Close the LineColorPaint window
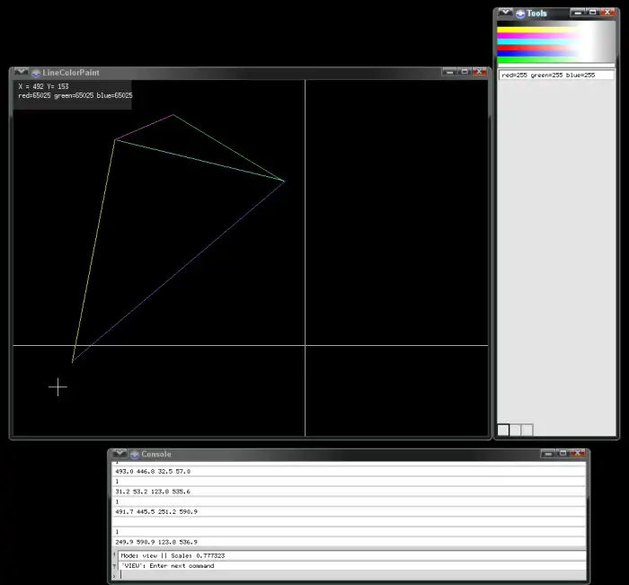Screen dimensions: 629x585 click(479, 72)
